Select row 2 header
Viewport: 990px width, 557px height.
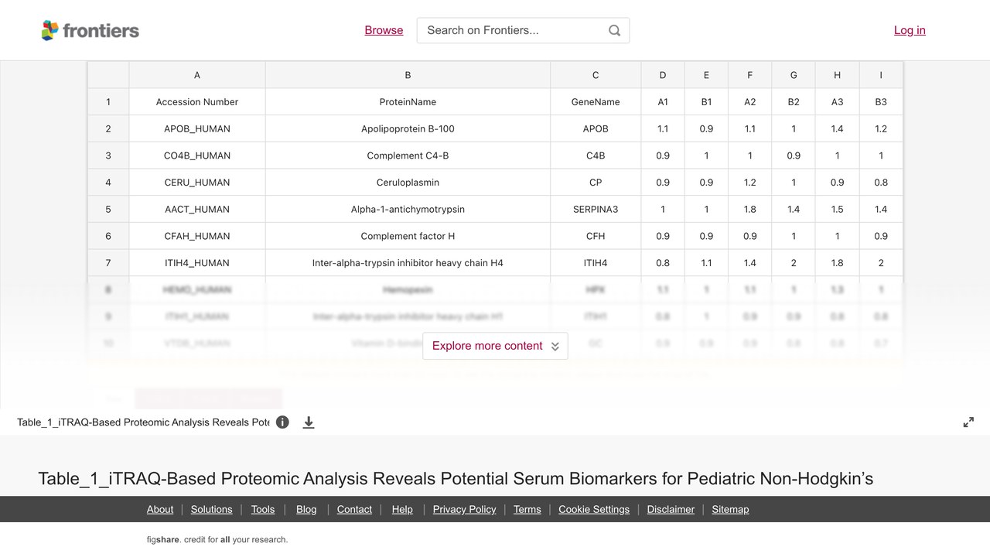point(108,128)
